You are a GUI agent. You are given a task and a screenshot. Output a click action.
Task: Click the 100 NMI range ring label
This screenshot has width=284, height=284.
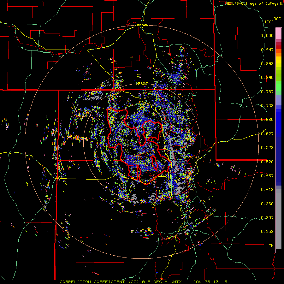142,25
